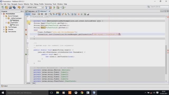Stop macro recording square icon
Image resolution: width=169 pixels, height=95 pixels.
[82, 14]
